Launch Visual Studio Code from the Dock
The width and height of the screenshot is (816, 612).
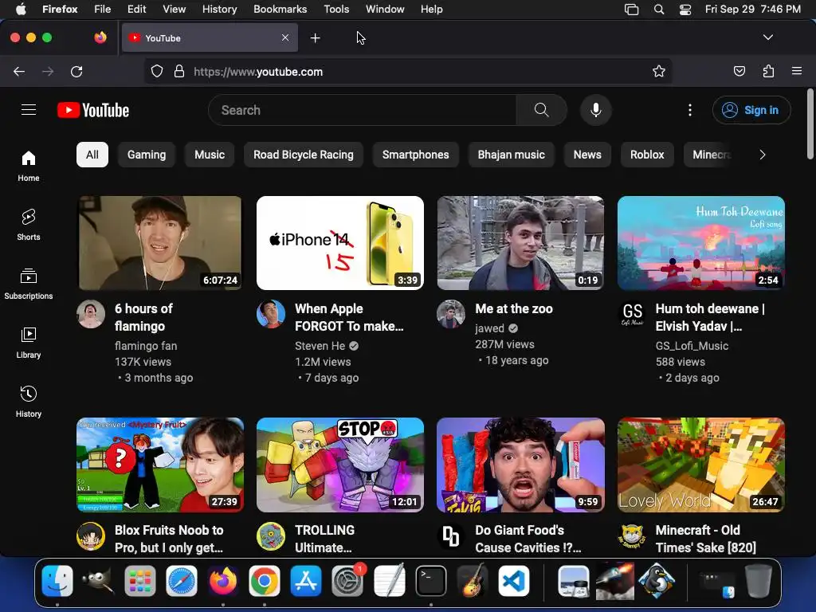(x=514, y=581)
